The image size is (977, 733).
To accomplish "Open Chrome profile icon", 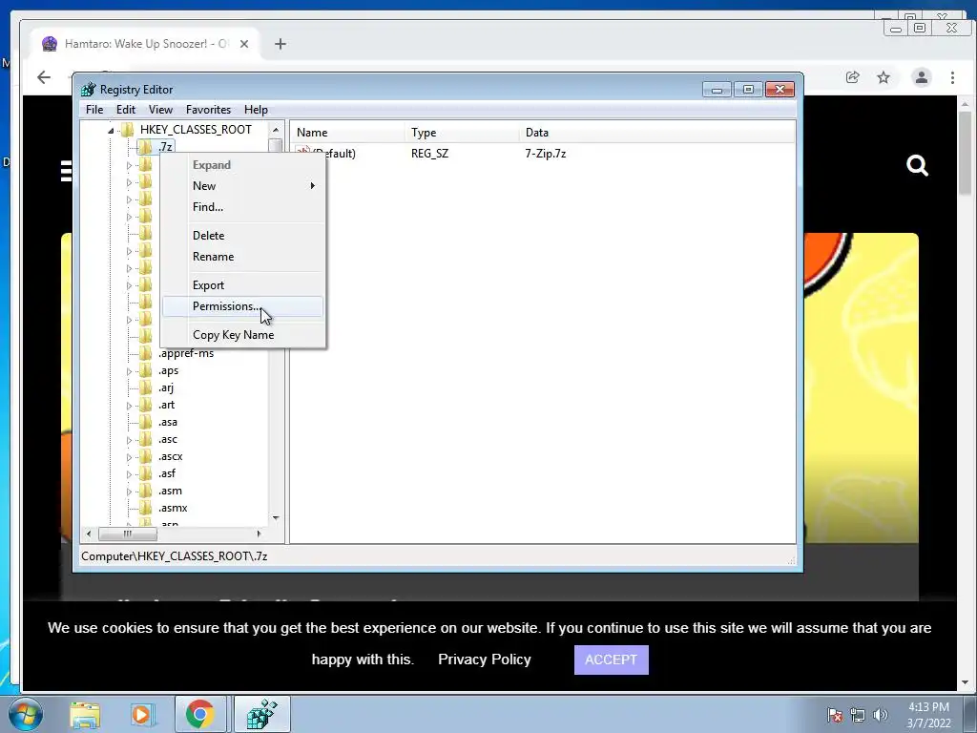I will coord(922,77).
